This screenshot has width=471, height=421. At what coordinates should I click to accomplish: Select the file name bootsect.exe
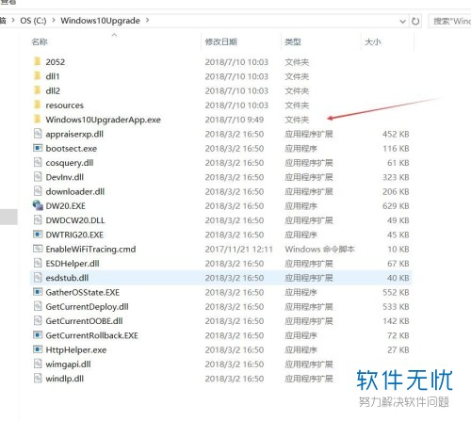(x=71, y=148)
